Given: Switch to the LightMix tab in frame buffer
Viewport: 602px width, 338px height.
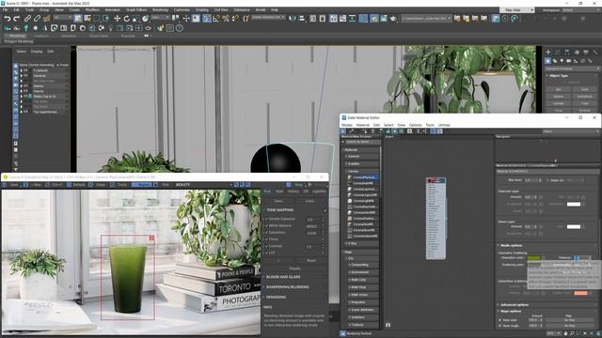Looking at the screenshot, I should [320, 191].
